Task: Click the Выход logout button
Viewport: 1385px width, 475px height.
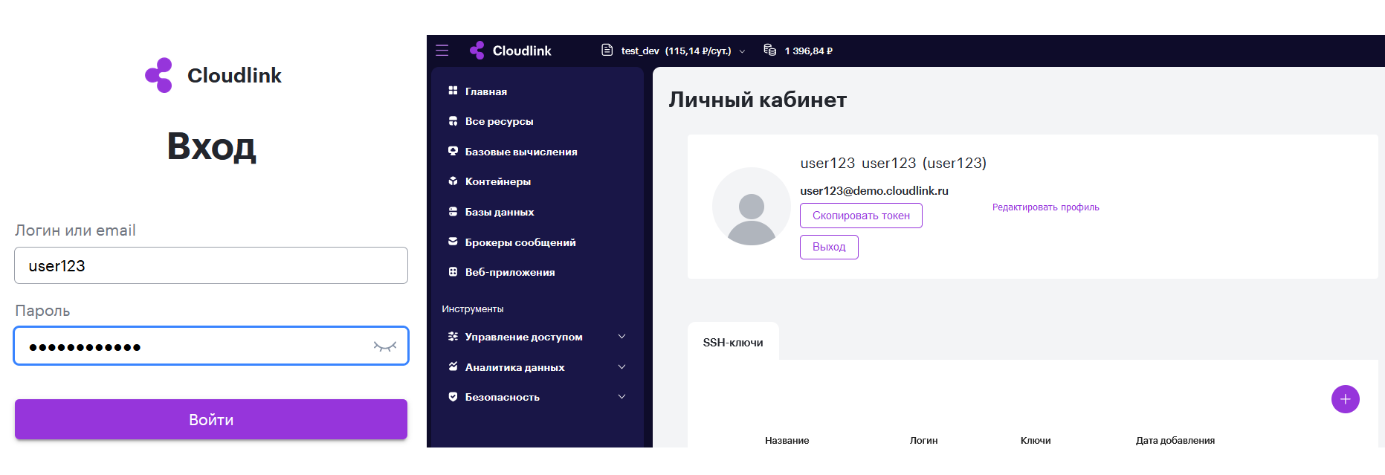Action: (x=829, y=247)
